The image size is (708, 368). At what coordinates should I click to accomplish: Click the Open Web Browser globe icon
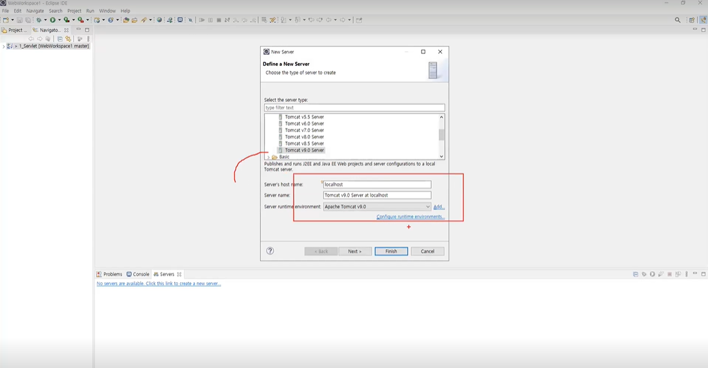click(159, 20)
